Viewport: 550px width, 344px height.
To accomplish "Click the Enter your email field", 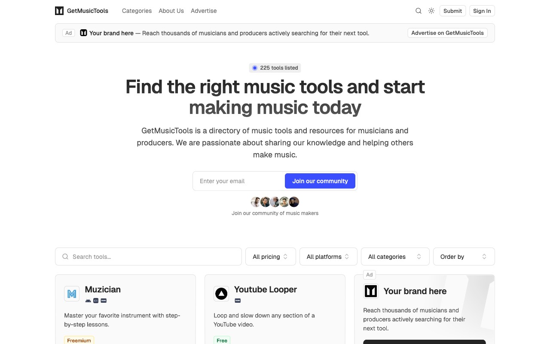I will coord(238,181).
